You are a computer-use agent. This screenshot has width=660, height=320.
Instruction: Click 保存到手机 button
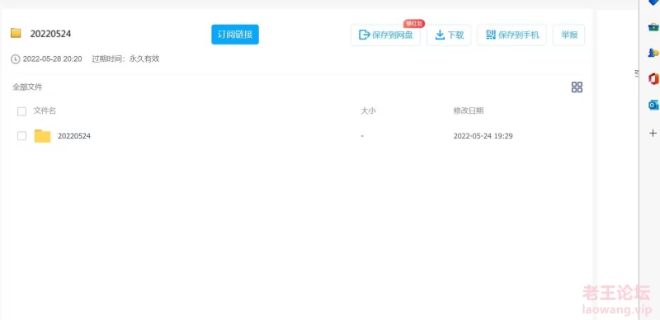[x=511, y=35]
